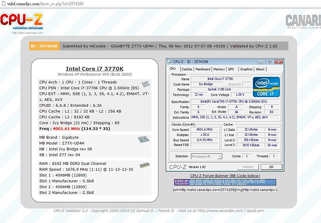Image resolution: width=321 pixels, height=223 pixels.
Task: Click the Revision E0 field in CPU-Z
Action: coord(272,112)
